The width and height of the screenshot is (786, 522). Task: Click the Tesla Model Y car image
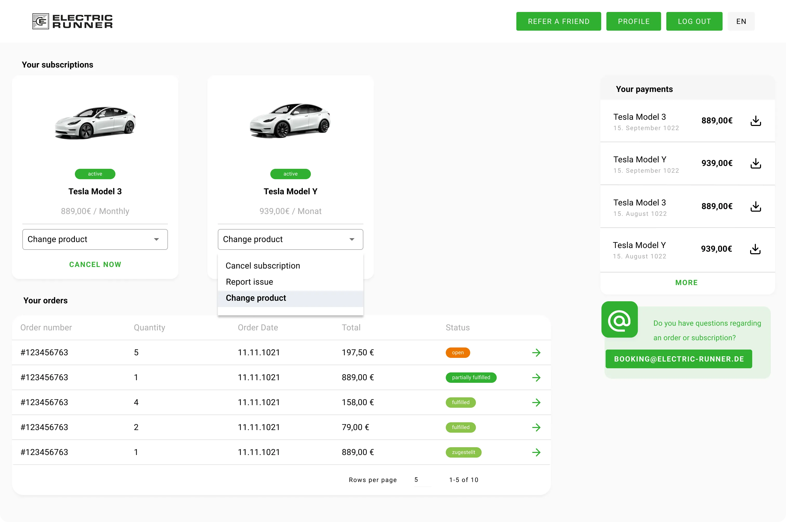coord(290,121)
